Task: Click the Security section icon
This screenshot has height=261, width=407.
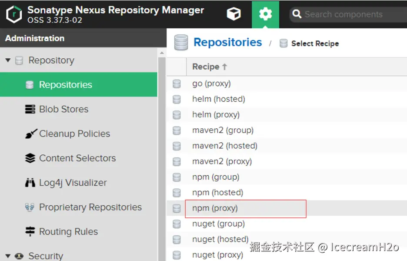Action: coord(19,256)
